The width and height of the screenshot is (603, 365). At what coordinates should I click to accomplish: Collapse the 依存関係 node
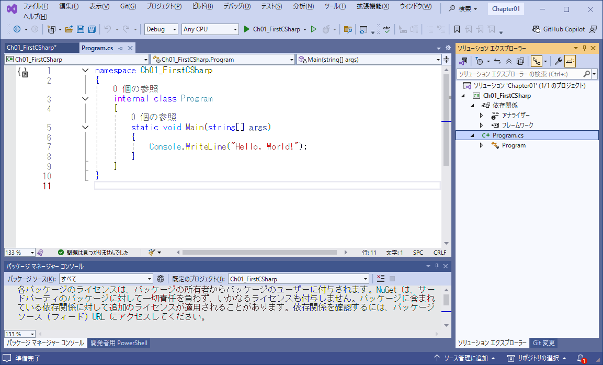473,106
